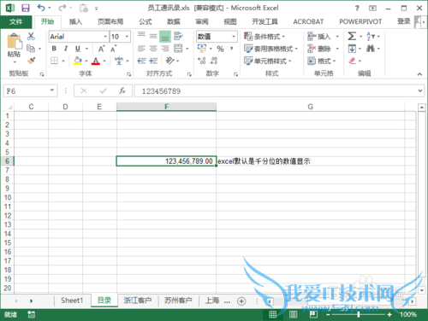Switch to the 公式 ribbon tab
This screenshot has height=321, width=428.
[146, 21]
